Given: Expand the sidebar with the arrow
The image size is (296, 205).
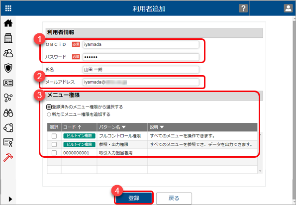Looking at the screenshot, I should [10, 199].
